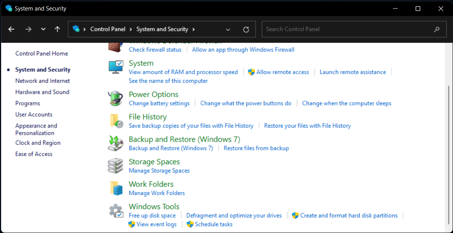Open Windows Tools via its gear icon

[116, 211]
